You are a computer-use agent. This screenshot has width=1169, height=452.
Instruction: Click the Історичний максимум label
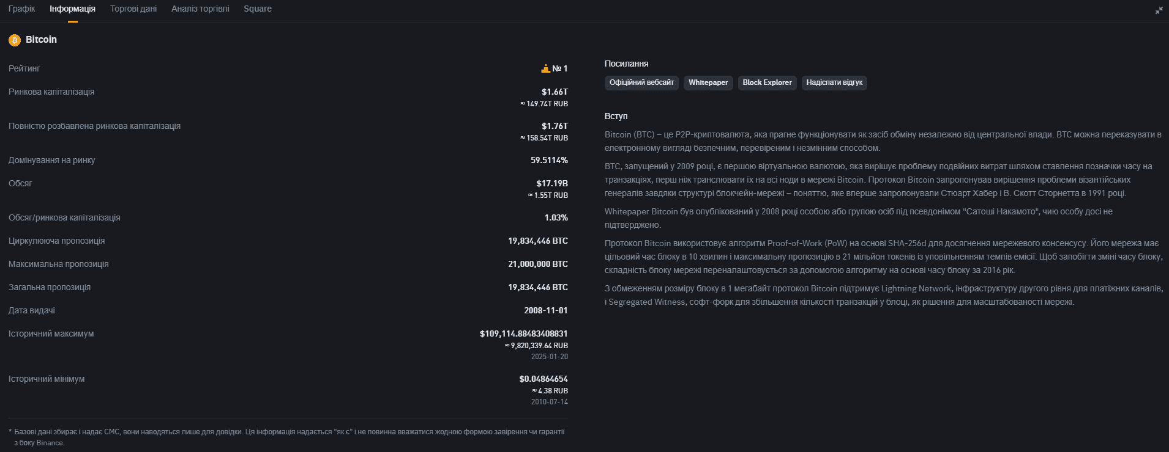pyautogui.click(x=51, y=334)
